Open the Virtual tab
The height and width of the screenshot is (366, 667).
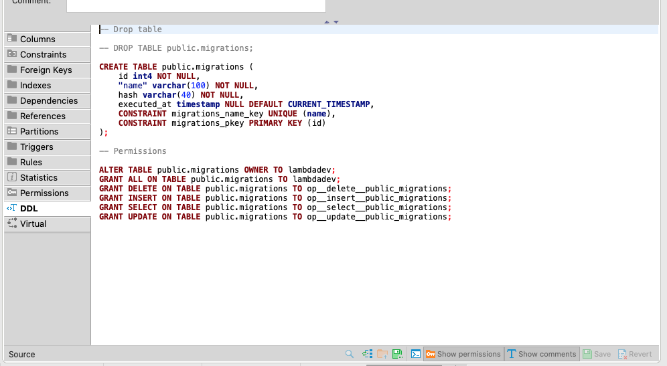48,223
